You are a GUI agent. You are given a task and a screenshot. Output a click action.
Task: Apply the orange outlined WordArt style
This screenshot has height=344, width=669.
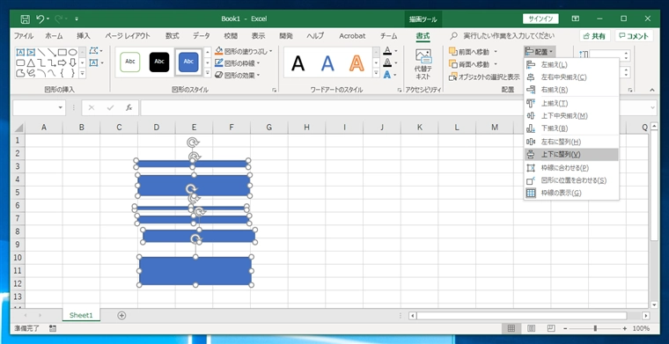[x=357, y=63]
